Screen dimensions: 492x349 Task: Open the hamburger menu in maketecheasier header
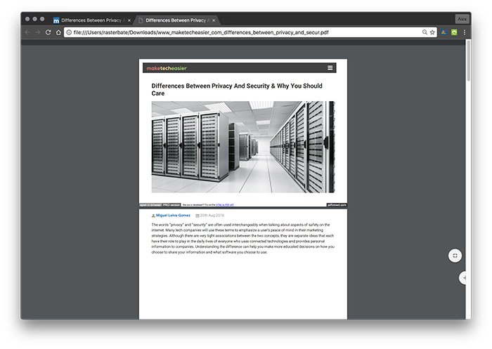click(330, 67)
